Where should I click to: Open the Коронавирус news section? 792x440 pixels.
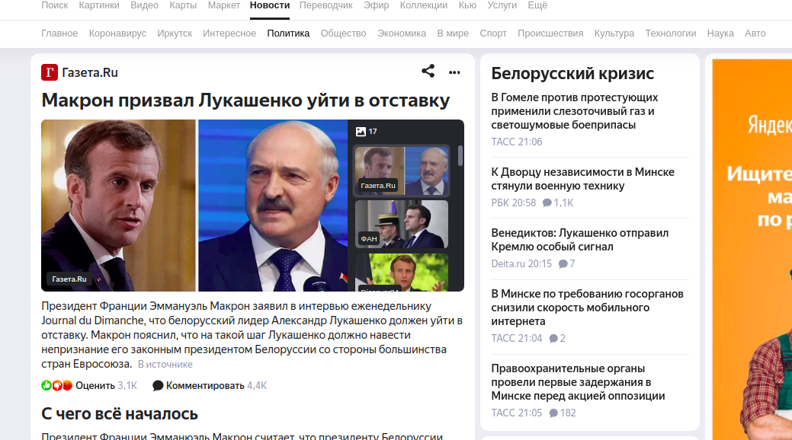(117, 33)
